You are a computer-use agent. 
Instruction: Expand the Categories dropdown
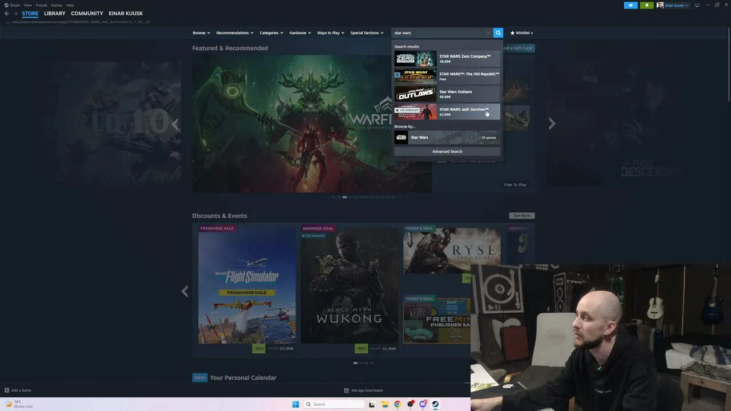coord(271,33)
